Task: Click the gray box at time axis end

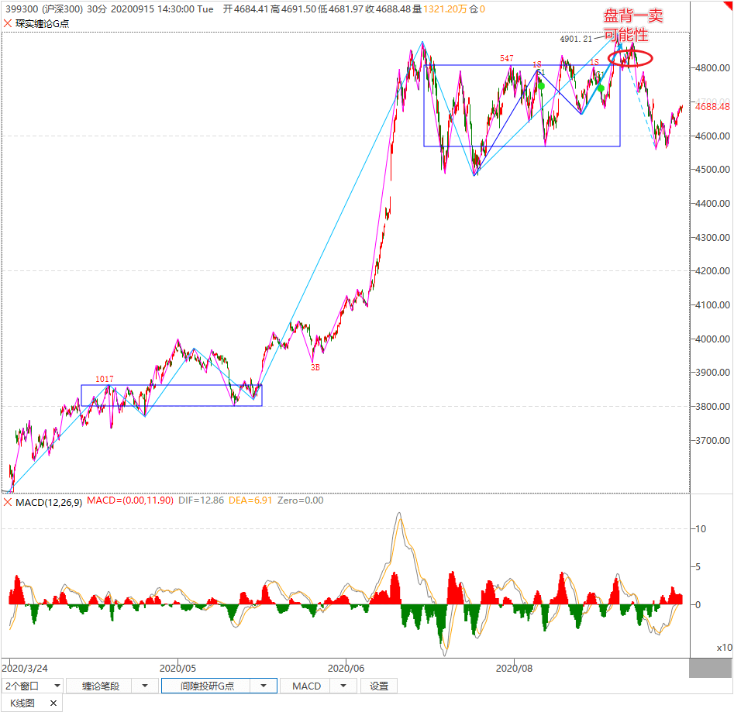Action: coord(710,667)
